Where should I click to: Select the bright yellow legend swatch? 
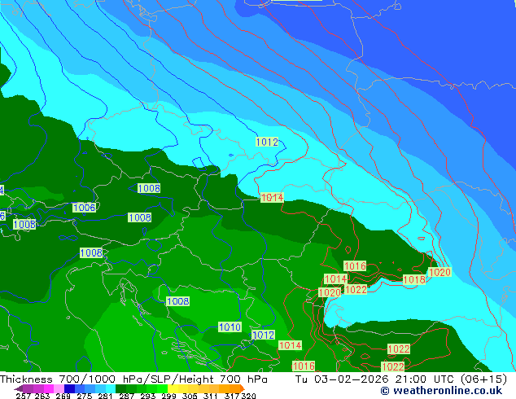tap(173, 388)
